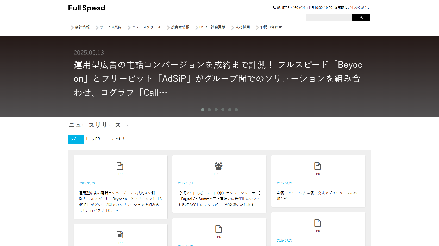Open the 声優・アイドル 芹澤優 app release article

(317, 196)
